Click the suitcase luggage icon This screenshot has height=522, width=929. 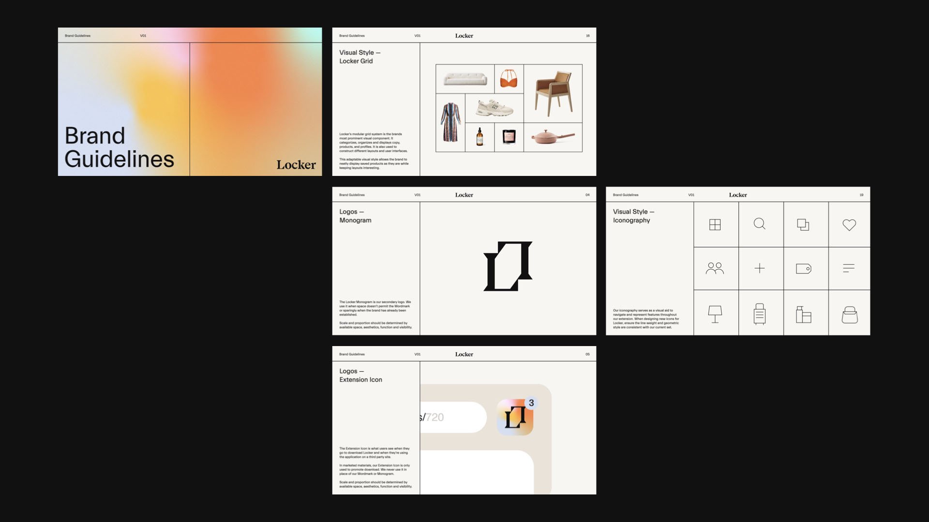click(760, 314)
